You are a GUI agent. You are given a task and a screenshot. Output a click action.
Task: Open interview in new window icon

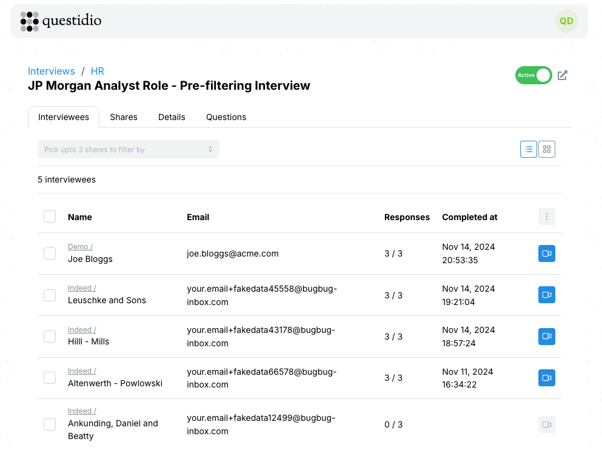coord(563,75)
